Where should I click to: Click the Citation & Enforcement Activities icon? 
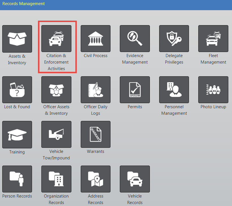56,39
